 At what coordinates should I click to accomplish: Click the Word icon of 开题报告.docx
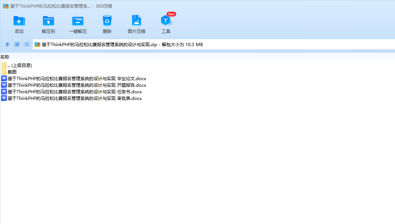pyautogui.click(x=4, y=85)
